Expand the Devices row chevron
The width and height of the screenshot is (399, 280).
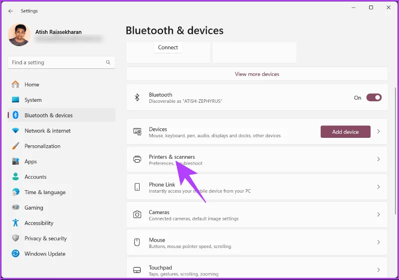(x=379, y=132)
